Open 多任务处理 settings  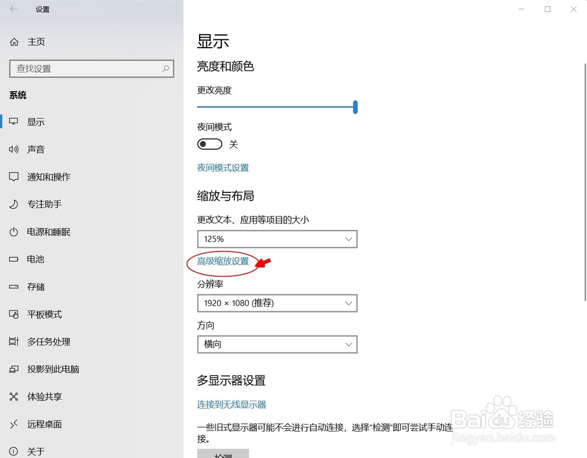pyautogui.click(x=50, y=342)
